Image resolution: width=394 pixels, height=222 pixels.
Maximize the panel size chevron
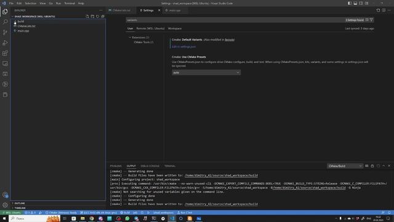pyautogui.click(x=384, y=166)
